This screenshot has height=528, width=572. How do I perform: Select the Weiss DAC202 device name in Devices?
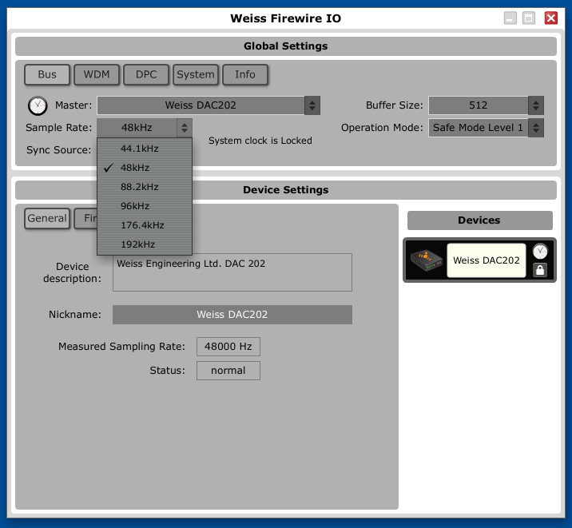487,260
